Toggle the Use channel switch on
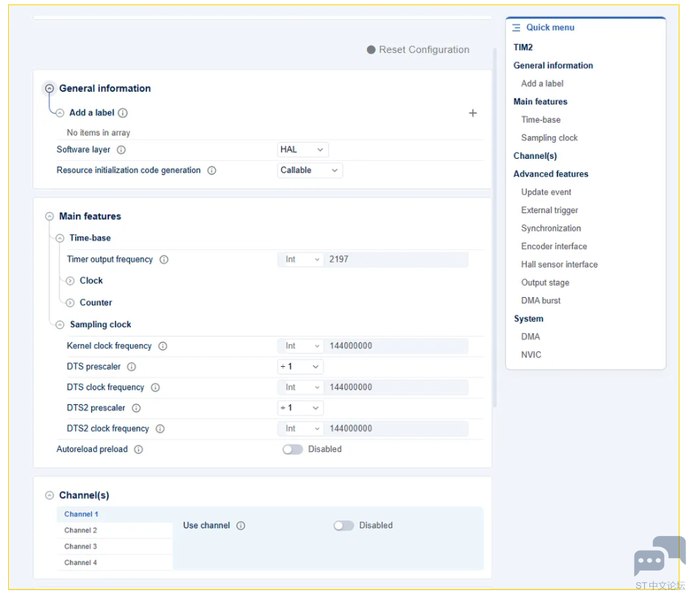Screen dimensions: 692x597 click(343, 526)
